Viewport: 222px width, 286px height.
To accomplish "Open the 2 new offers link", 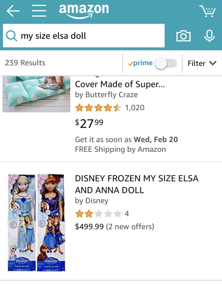I will (130, 227).
